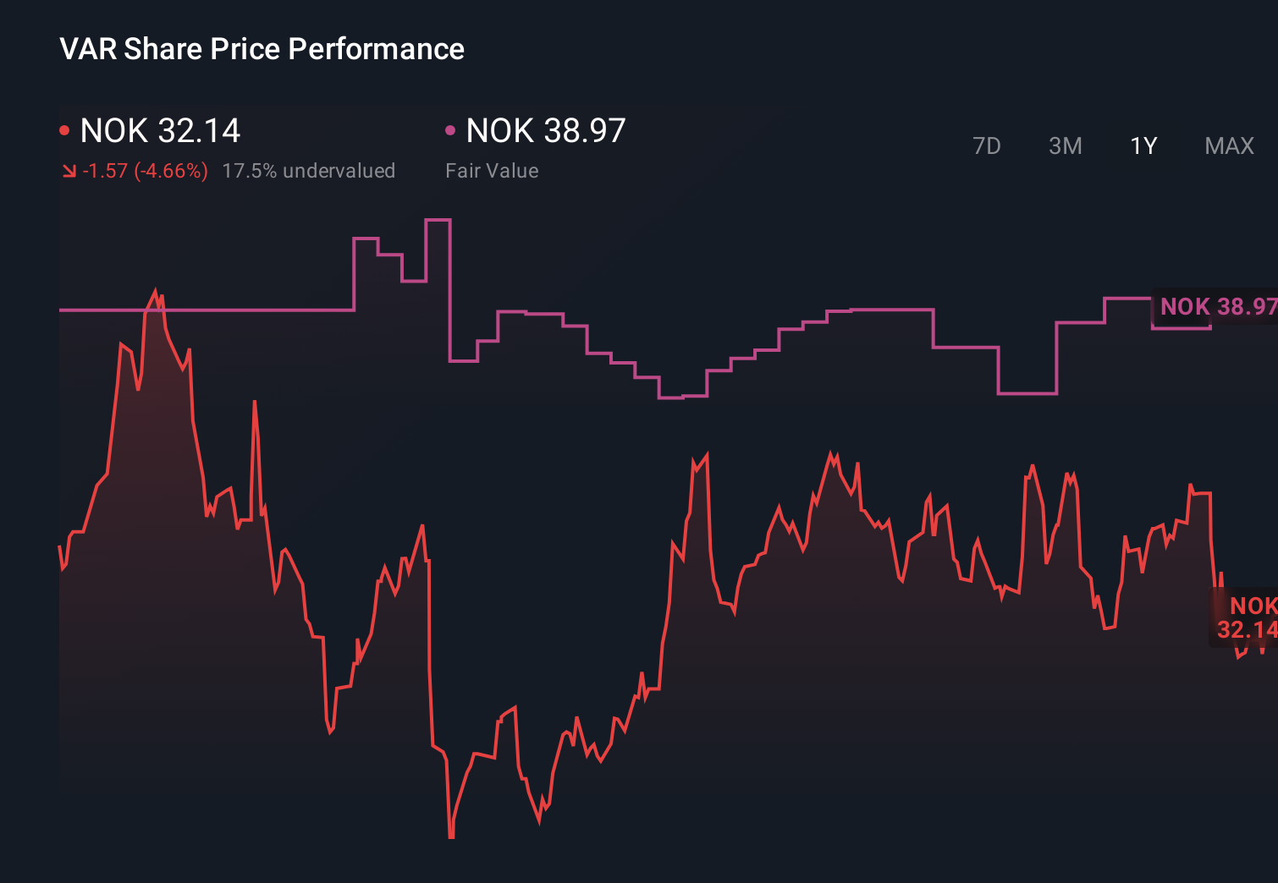Click the VAR Share Price Performance title

click(262, 49)
